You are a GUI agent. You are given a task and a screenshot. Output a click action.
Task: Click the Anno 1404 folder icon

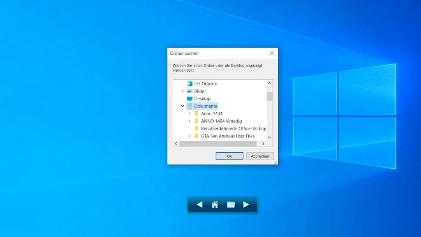(x=196, y=114)
